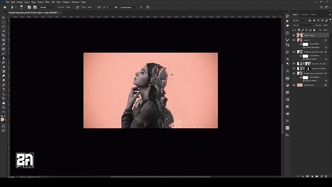Select the Move tool
Viewport: 332px width, 187px height.
4,17
